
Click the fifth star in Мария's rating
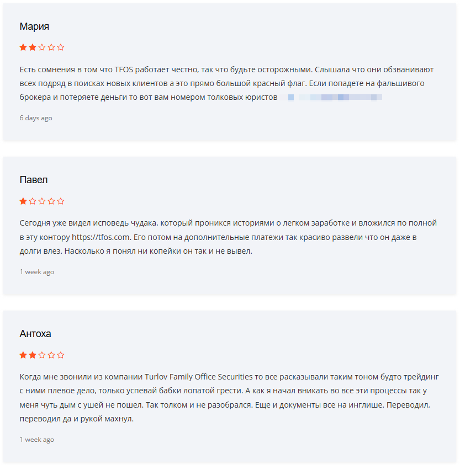coord(61,47)
